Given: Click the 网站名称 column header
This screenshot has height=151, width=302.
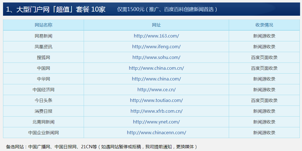Looking at the screenshot, I should 43,25.
